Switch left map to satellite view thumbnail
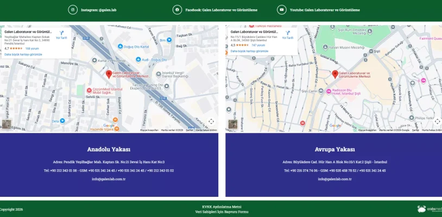Viewport: 442px width, 217px height. point(5,124)
